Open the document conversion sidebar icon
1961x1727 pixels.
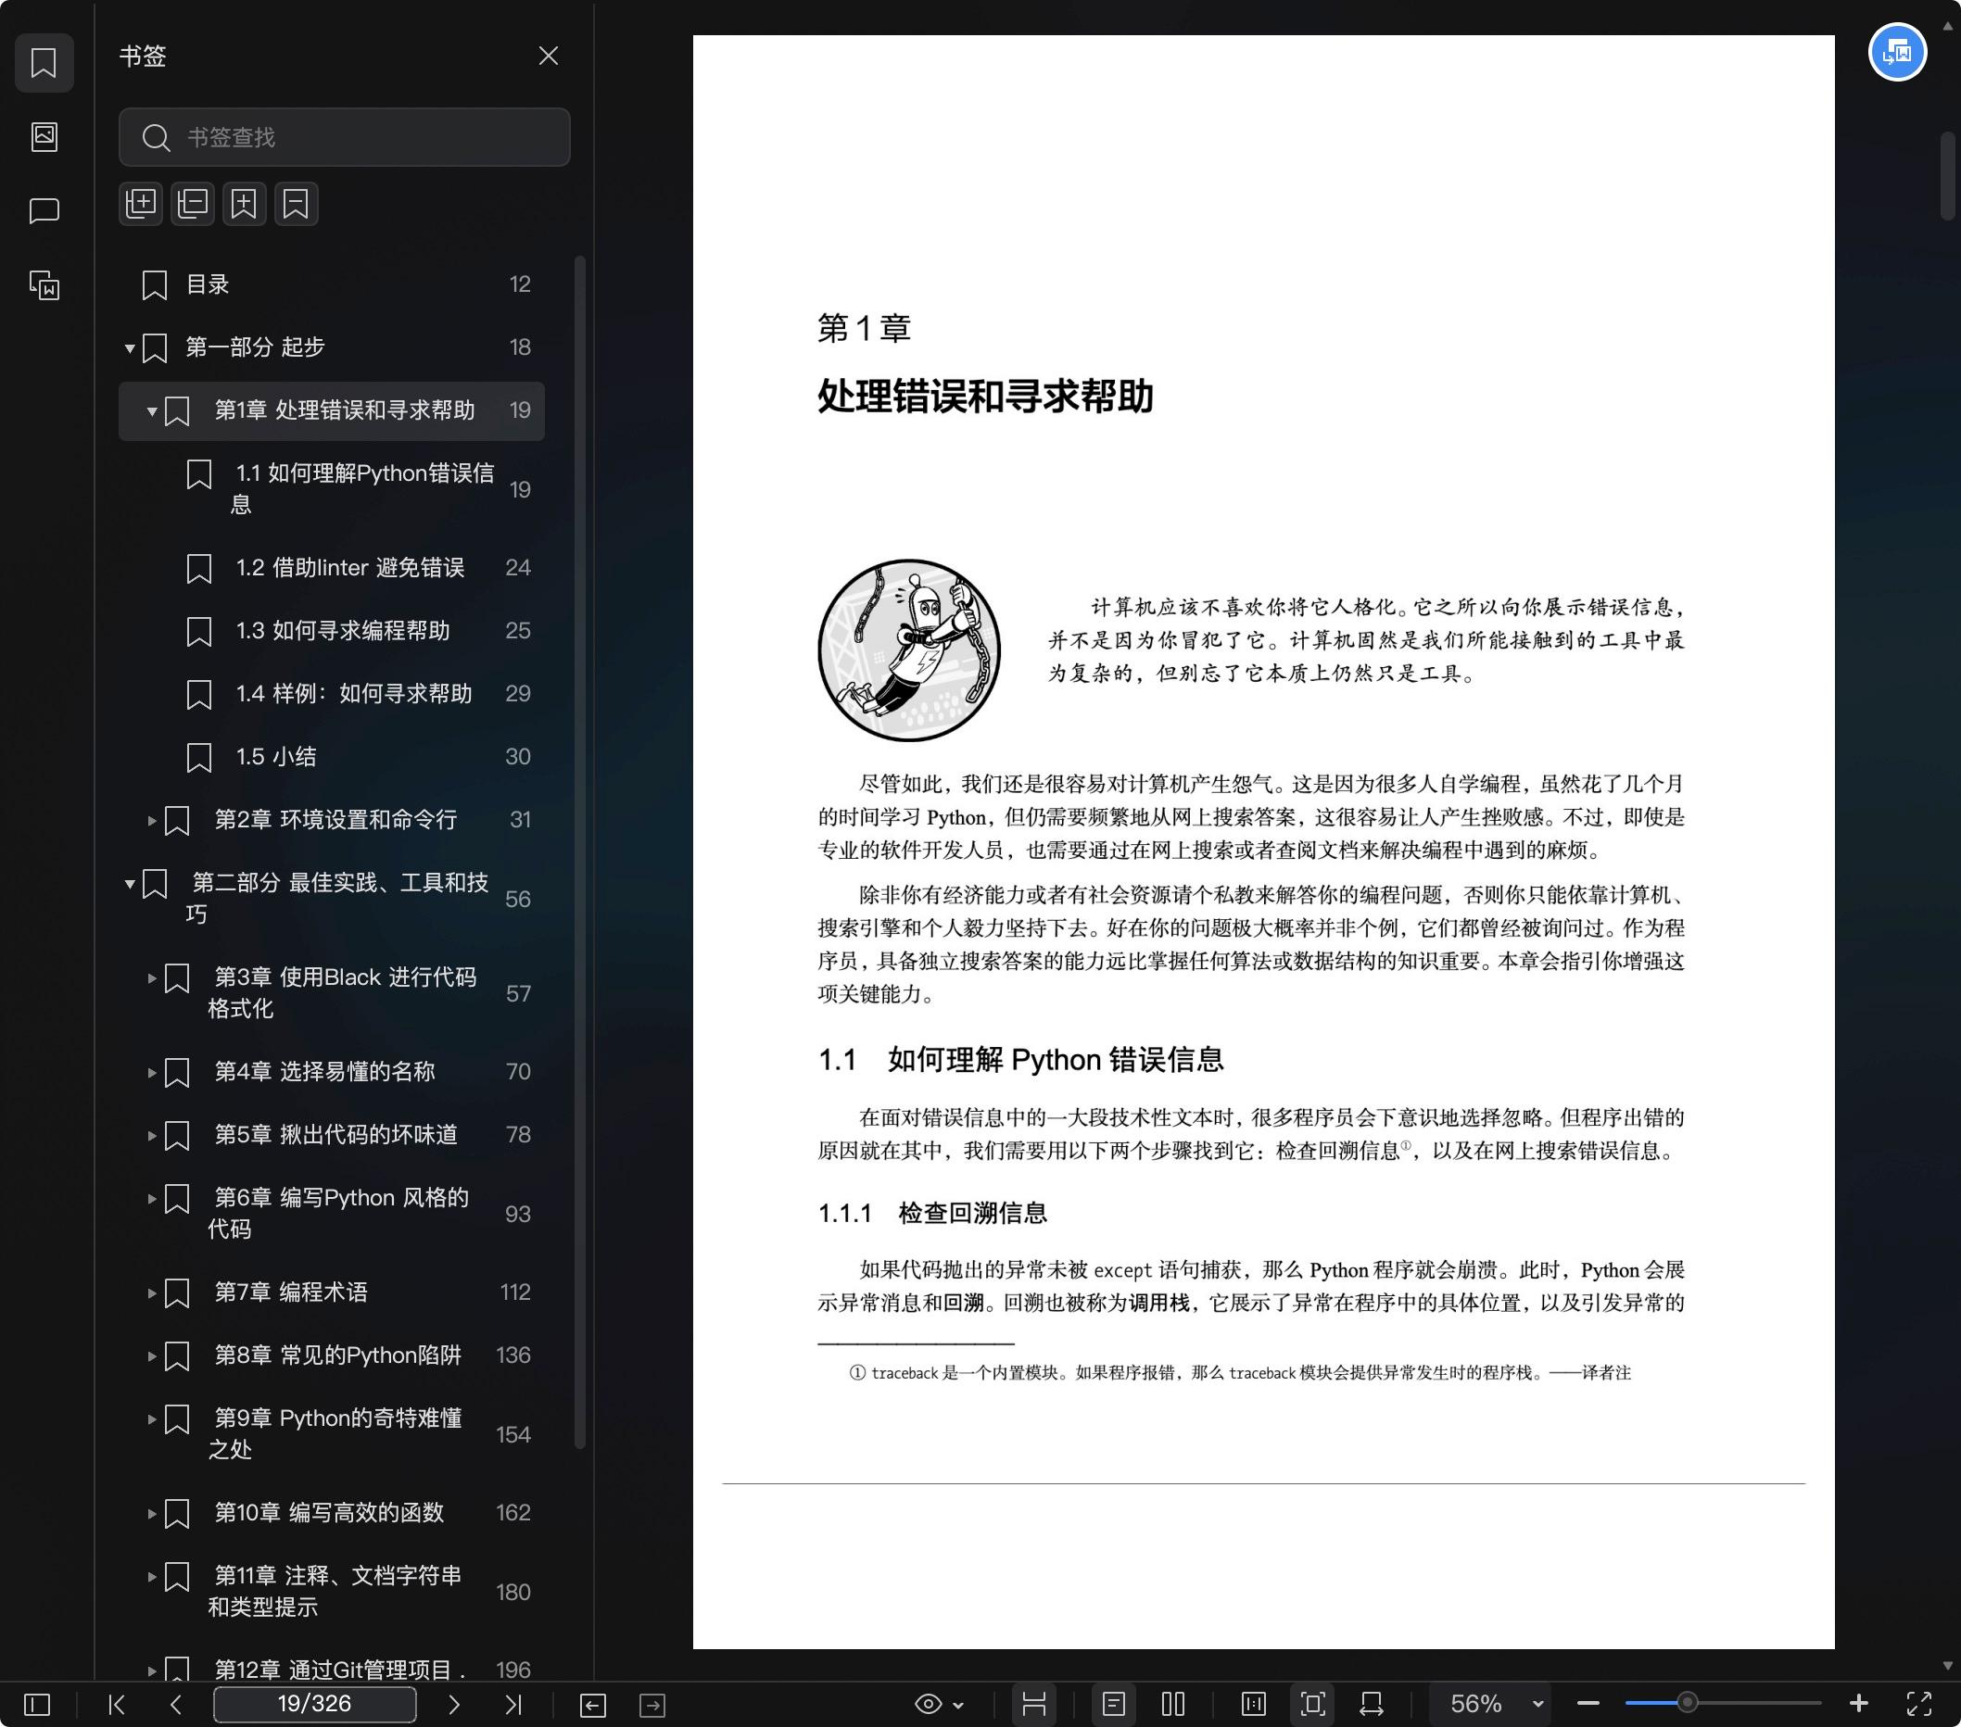click(x=44, y=284)
